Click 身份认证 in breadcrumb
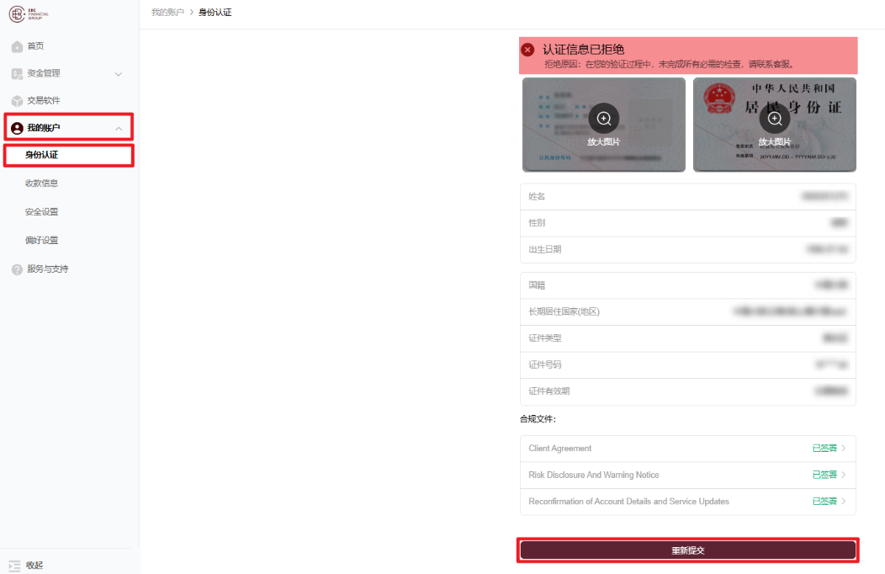Image resolution: width=885 pixels, height=574 pixels. coord(215,13)
